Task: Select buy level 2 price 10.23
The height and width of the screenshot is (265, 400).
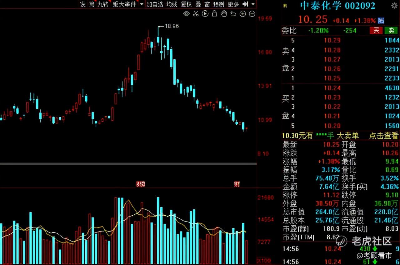Action: pos(332,97)
